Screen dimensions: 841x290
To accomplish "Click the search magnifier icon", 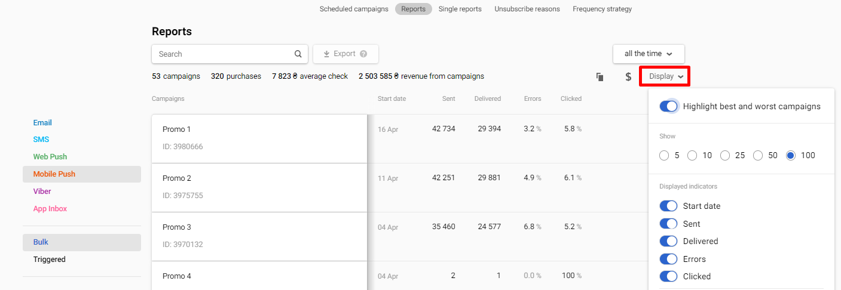I will 298,54.
